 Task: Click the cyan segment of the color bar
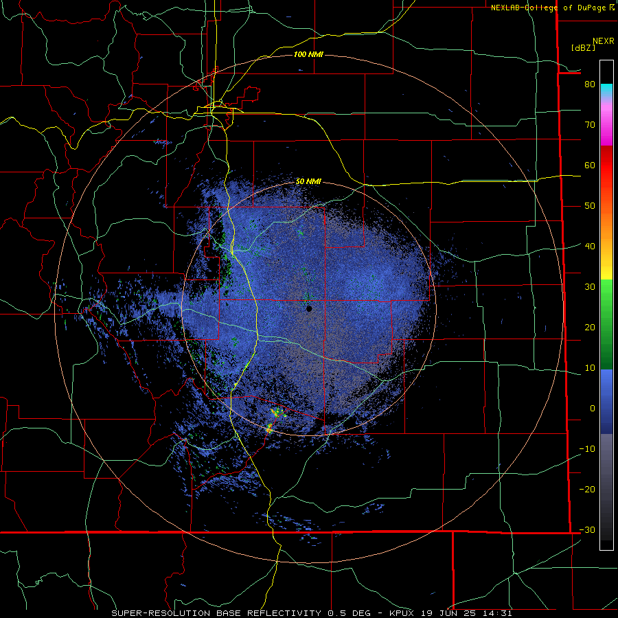point(606,89)
